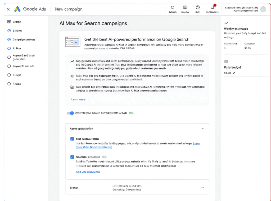Open the Budget step
The height and width of the screenshot is (201, 271).
14,75
